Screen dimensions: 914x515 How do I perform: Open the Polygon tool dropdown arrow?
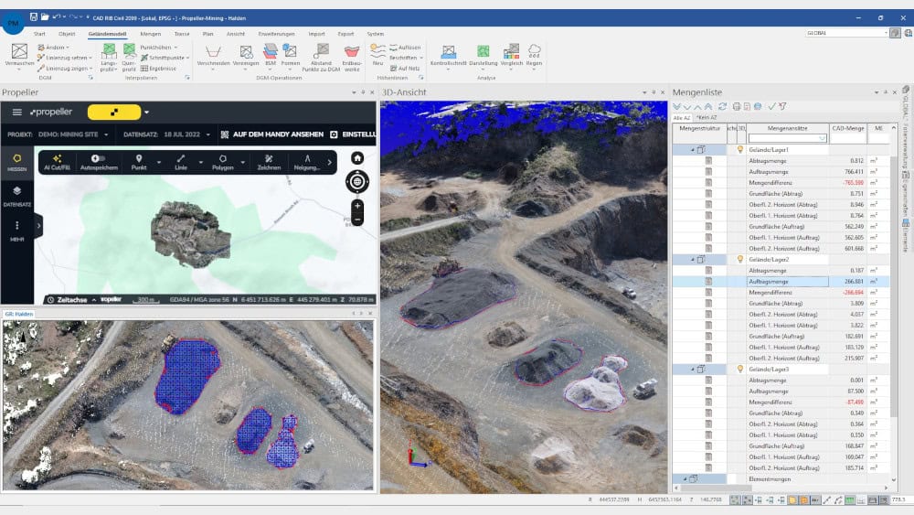243,163
